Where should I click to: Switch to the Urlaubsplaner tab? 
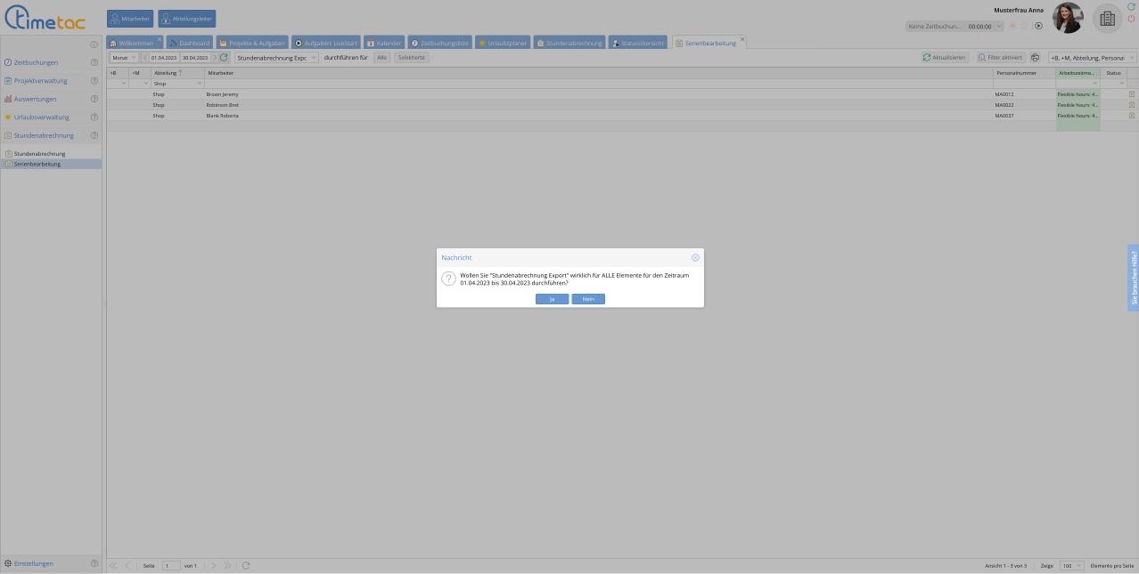click(503, 43)
